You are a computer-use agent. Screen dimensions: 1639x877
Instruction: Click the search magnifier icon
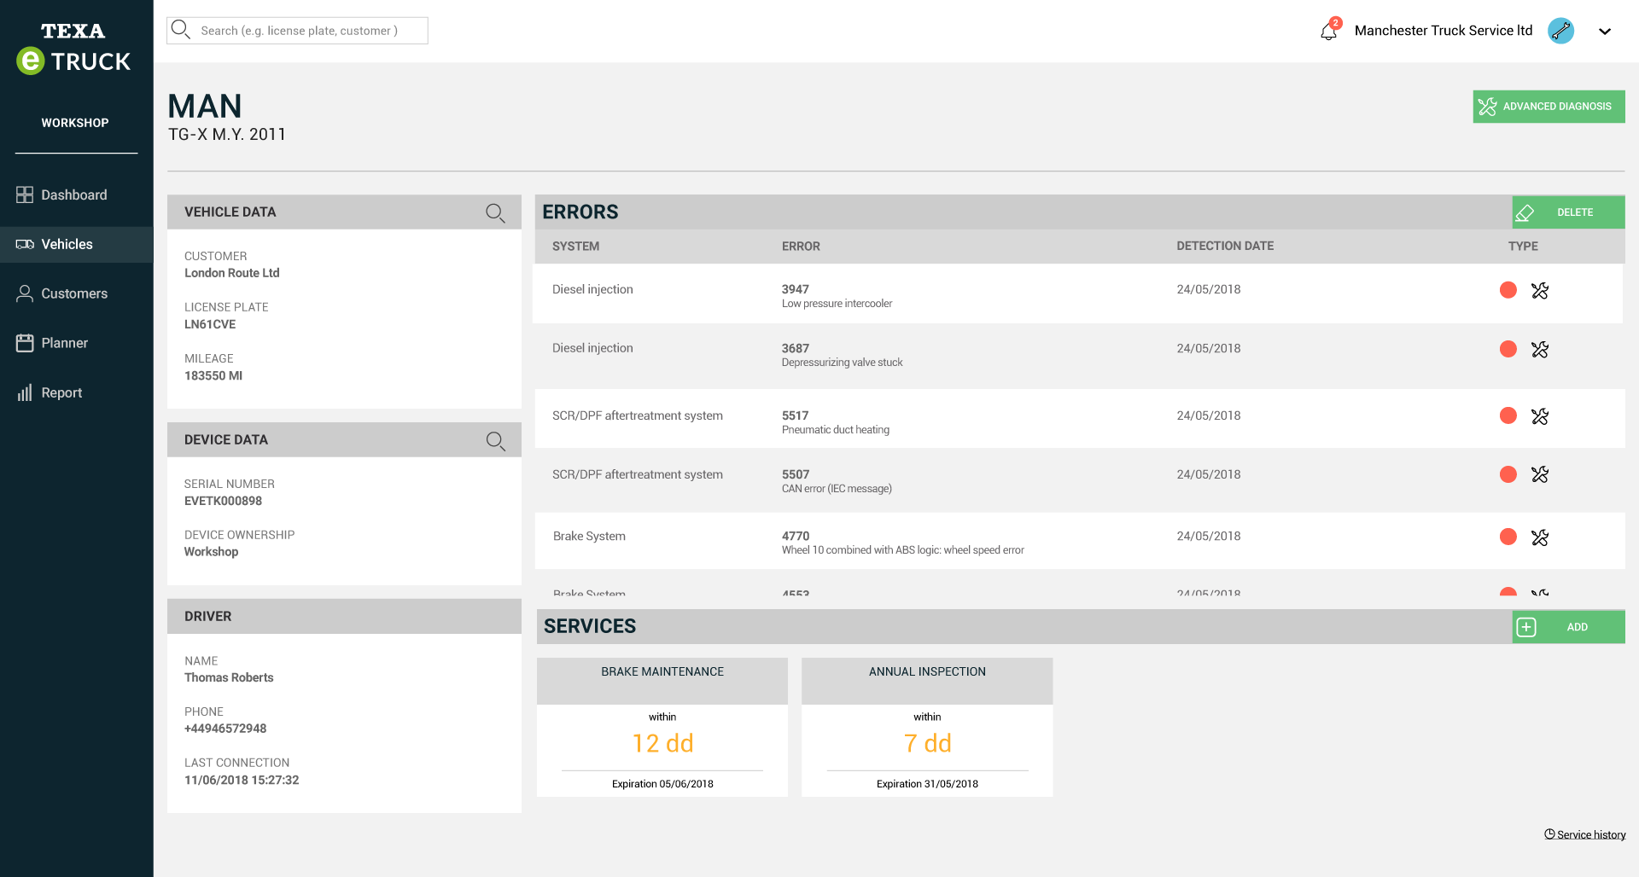pyautogui.click(x=180, y=30)
